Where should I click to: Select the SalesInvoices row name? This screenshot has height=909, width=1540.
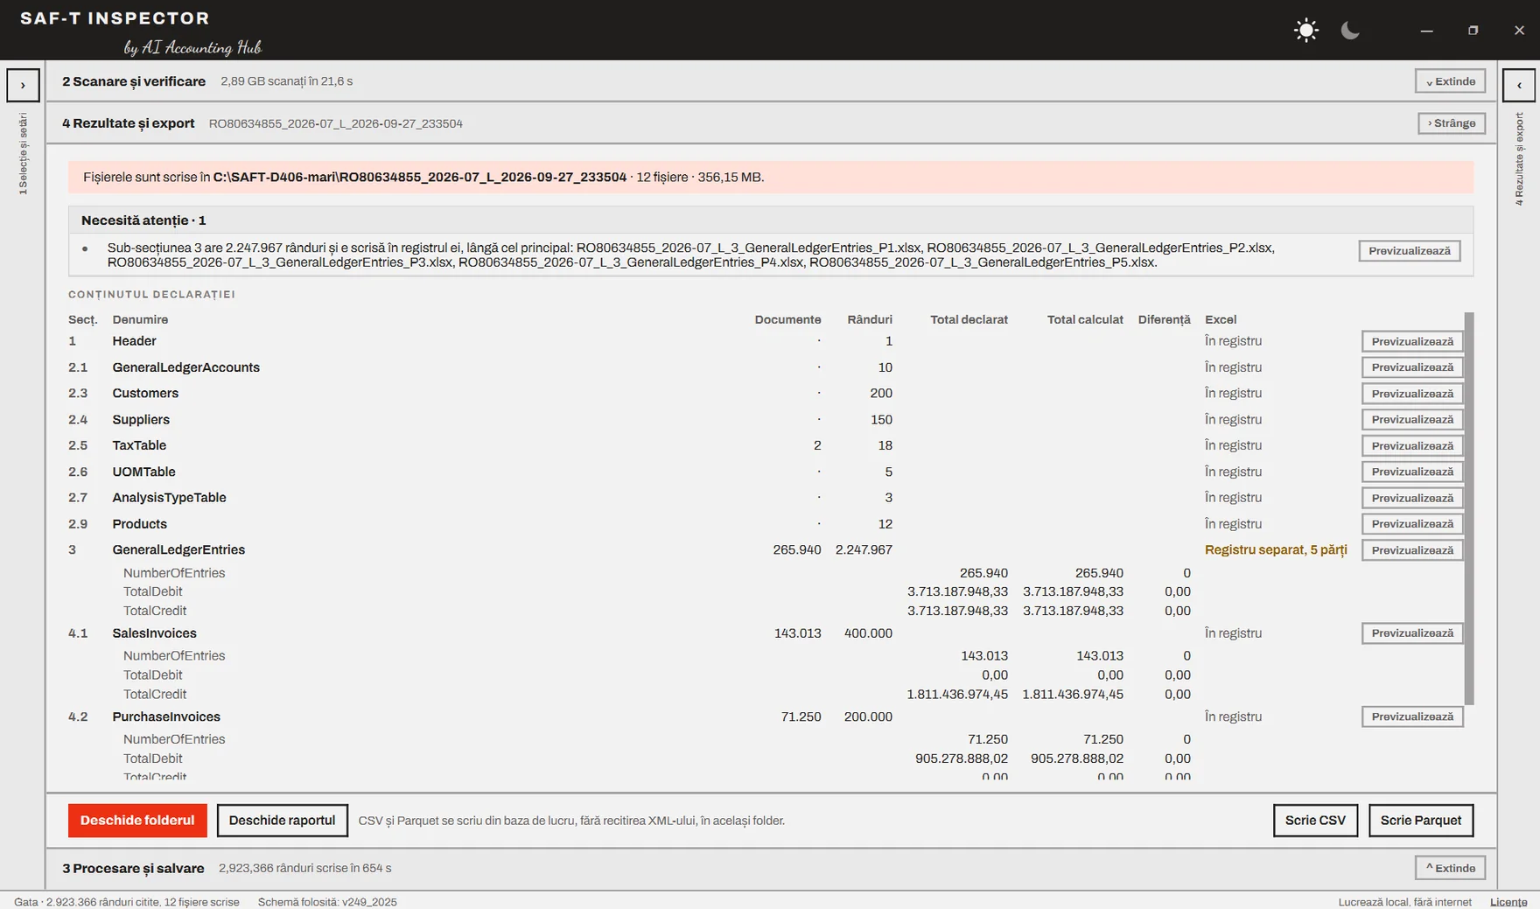(x=154, y=633)
